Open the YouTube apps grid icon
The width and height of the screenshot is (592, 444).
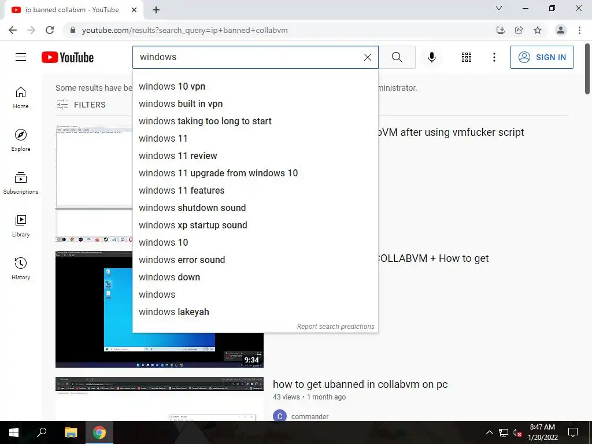(467, 57)
